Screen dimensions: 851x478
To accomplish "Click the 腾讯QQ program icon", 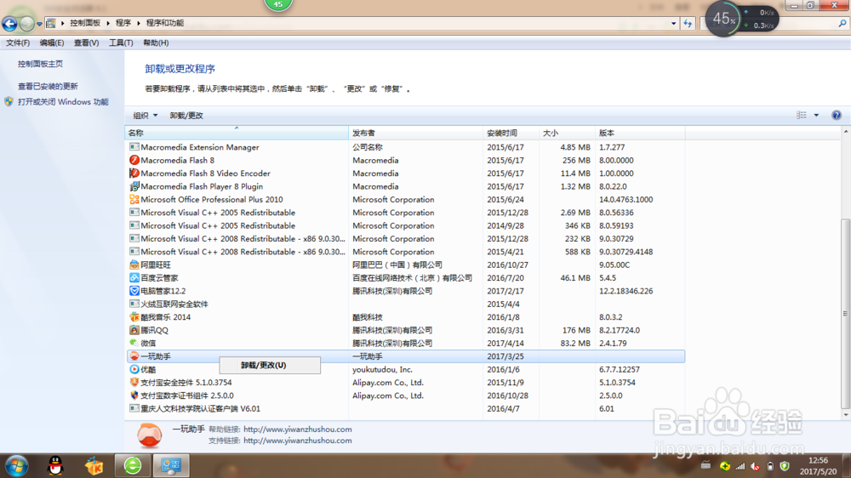I will [x=134, y=330].
